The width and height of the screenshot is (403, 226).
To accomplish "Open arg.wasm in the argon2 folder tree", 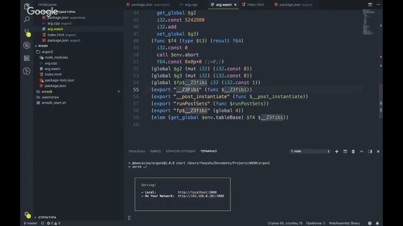I will pyautogui.click(x=52, y=68).
